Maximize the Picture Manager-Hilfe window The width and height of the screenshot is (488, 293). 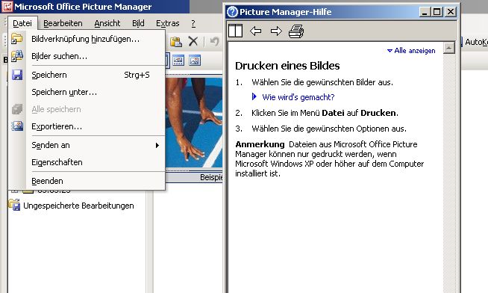(x=437, y=12)
